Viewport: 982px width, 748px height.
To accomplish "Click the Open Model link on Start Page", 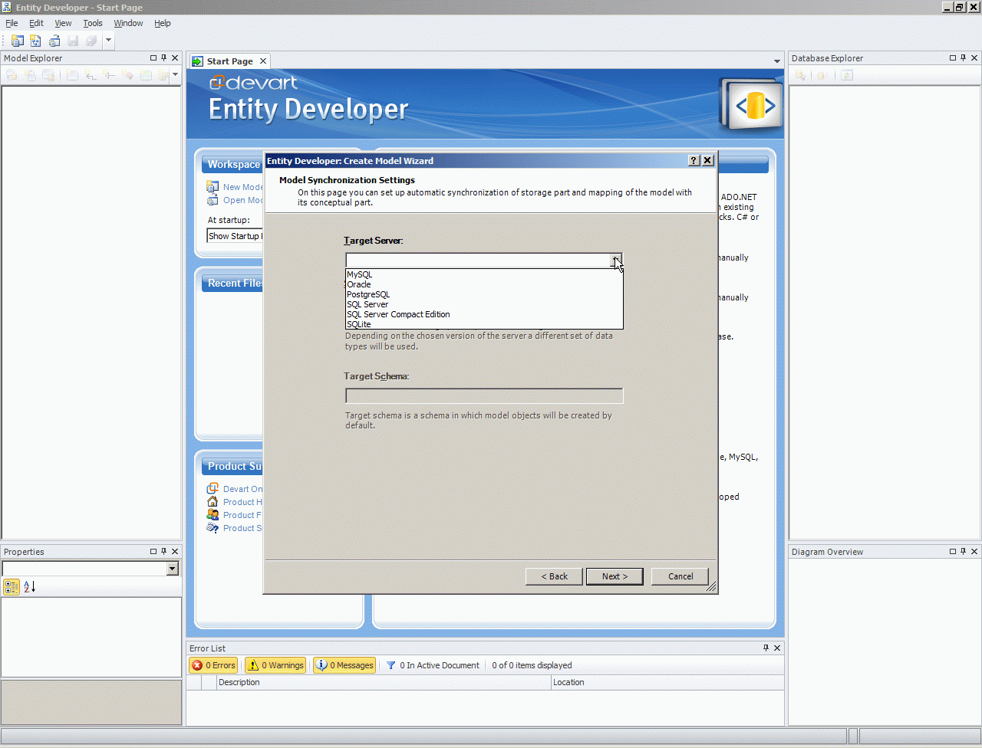I will [x=242, y=200].
